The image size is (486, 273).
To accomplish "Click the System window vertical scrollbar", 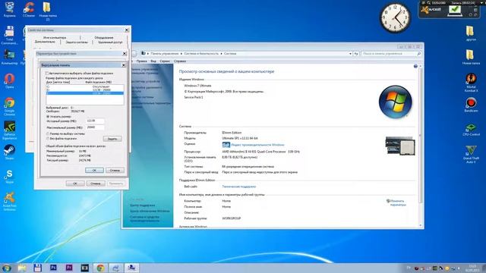I will (420, 146).
